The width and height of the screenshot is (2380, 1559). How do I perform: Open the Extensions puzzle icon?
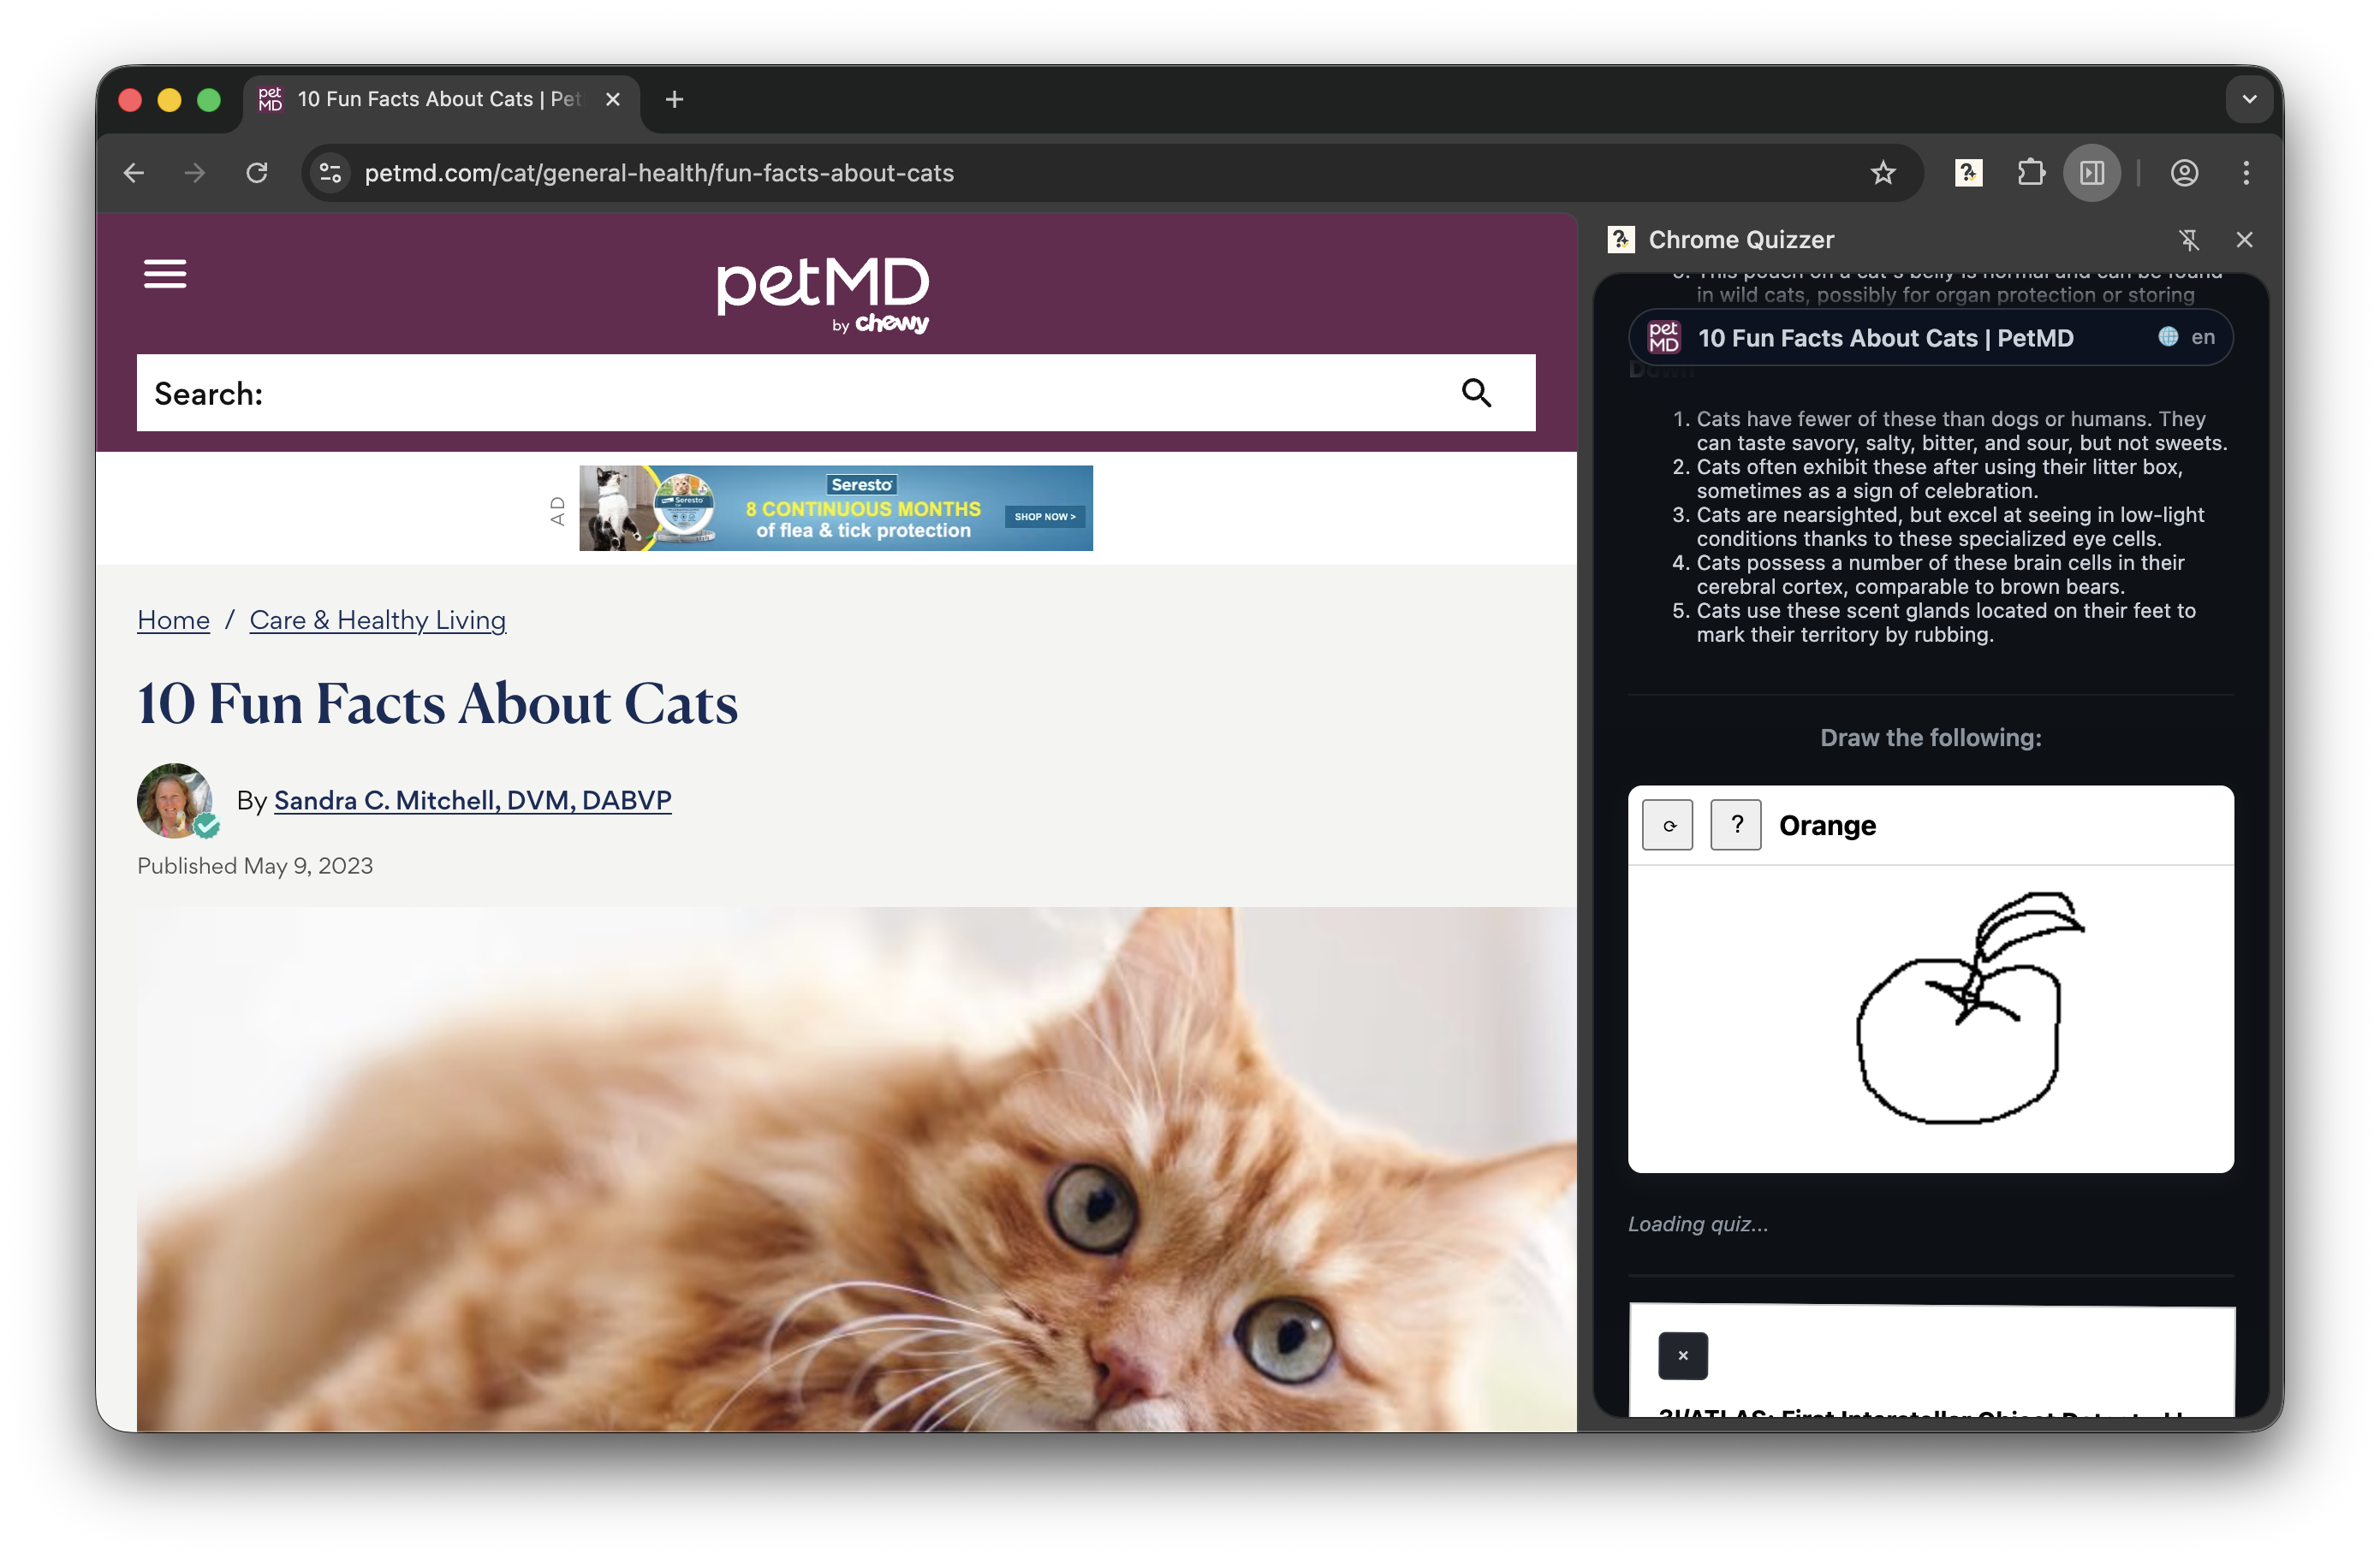pyautogui.click(x=2031, y=173)
